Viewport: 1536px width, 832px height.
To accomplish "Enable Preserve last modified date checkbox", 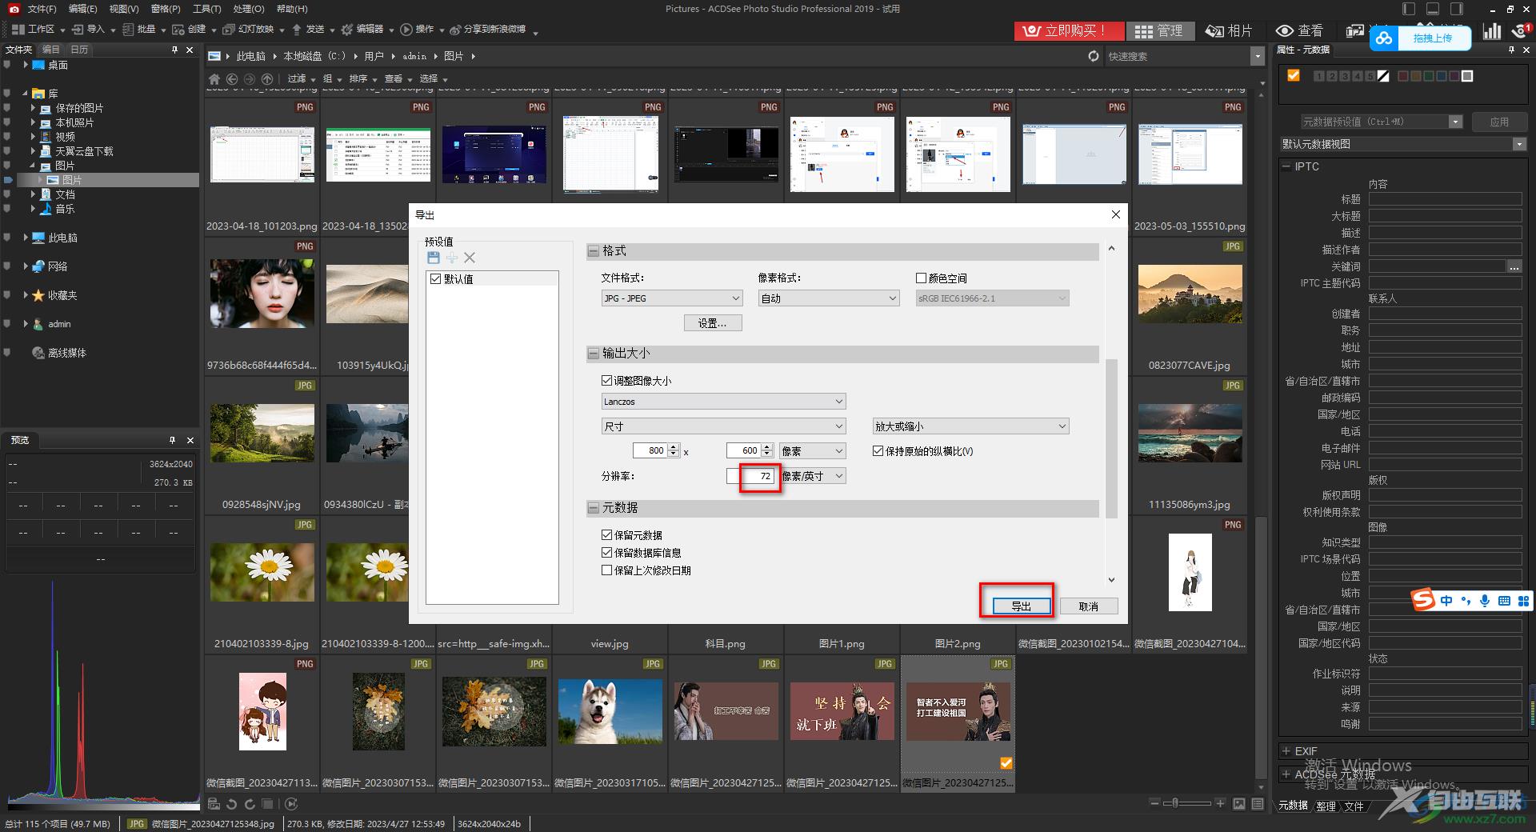I will [606, 570].
